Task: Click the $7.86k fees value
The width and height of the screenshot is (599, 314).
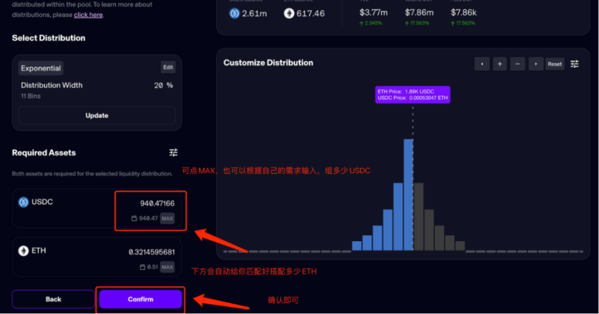Action: point(463,12)
